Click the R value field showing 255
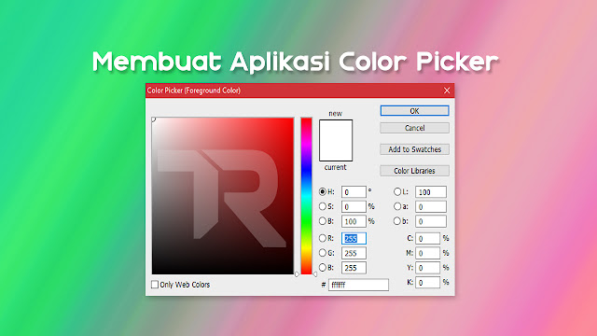597x336 pixels. pos(354,239)
